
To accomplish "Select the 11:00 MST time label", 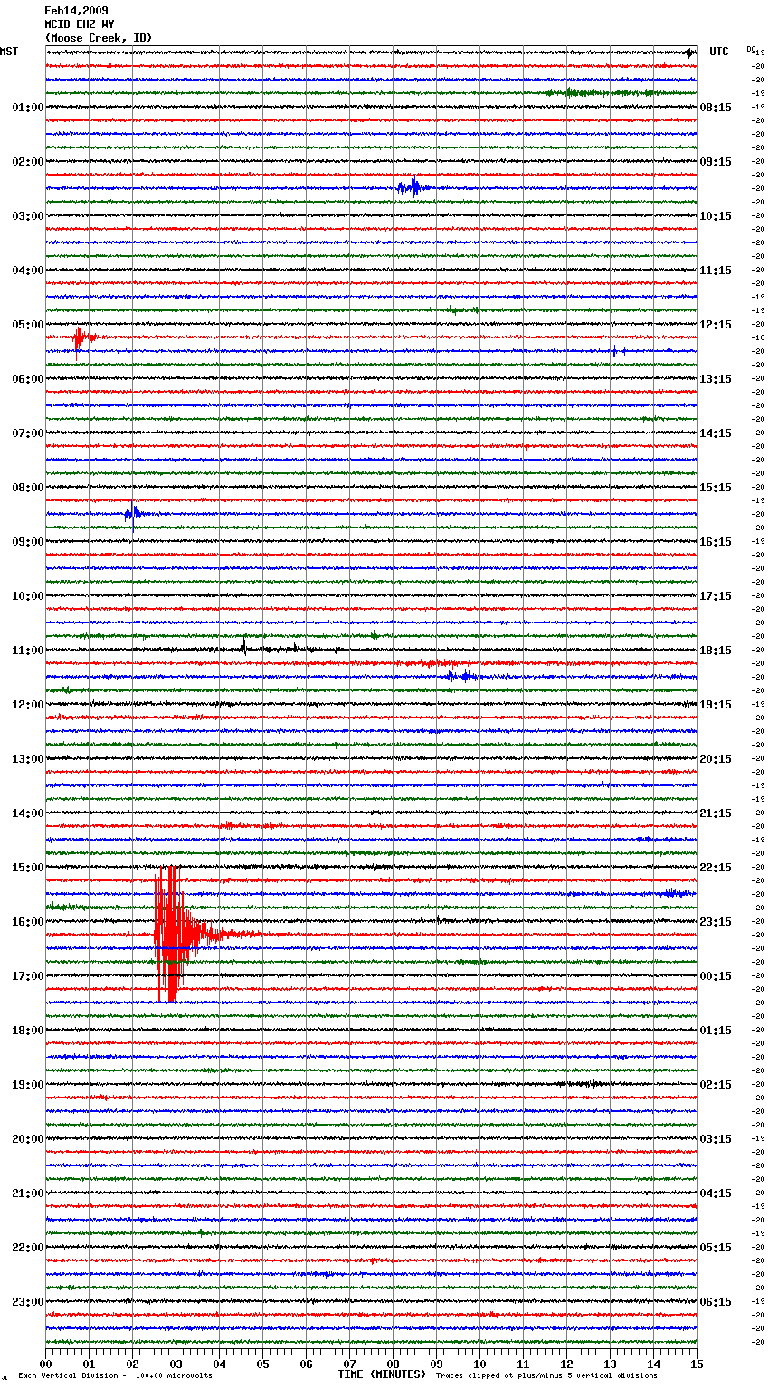I will click(28, 651).
